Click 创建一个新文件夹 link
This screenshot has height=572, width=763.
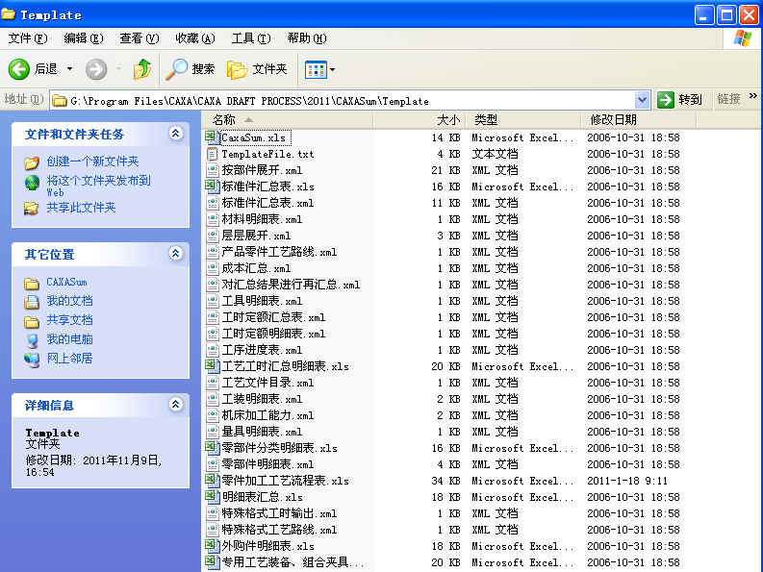pyautogui.click(x=92, y=162)
